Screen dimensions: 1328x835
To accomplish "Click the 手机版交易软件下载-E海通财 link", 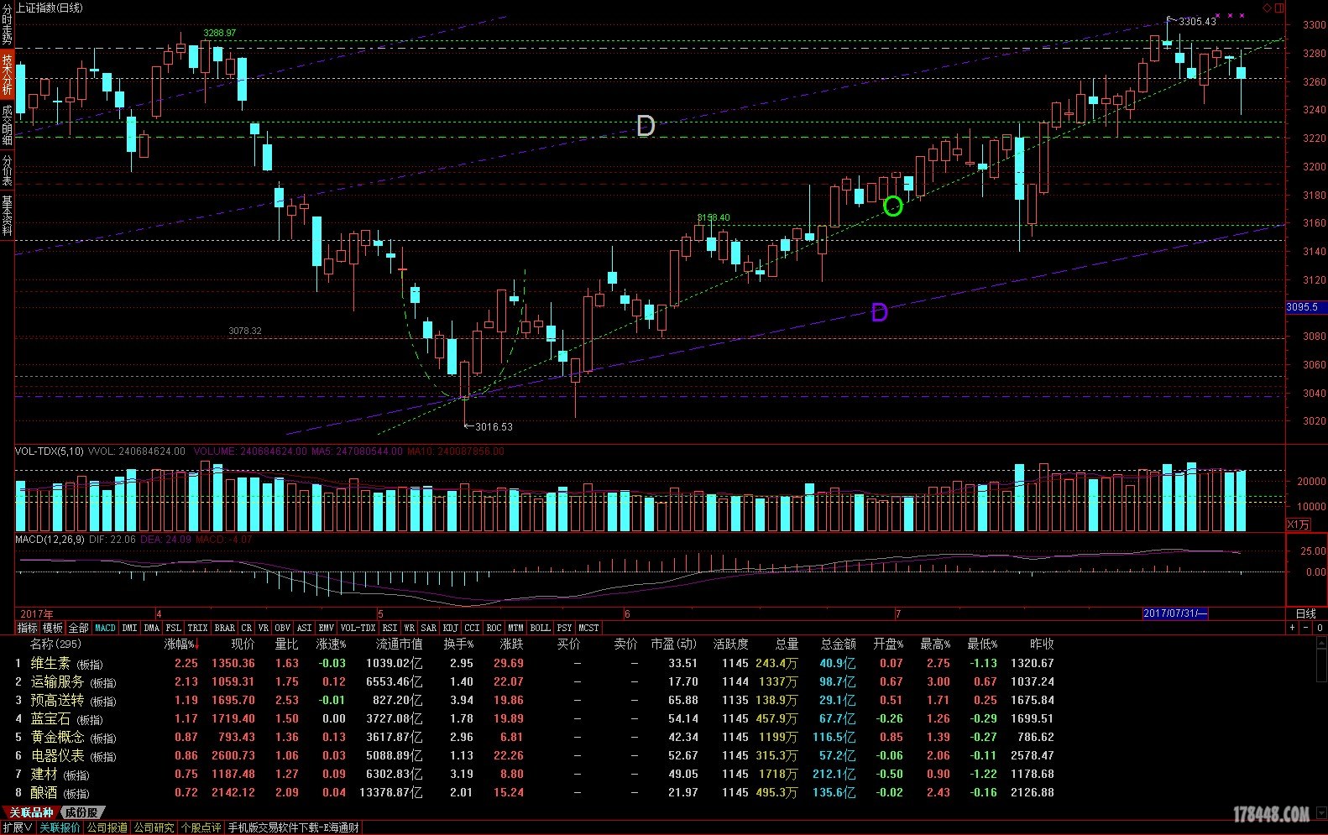I will click(294, 827).
